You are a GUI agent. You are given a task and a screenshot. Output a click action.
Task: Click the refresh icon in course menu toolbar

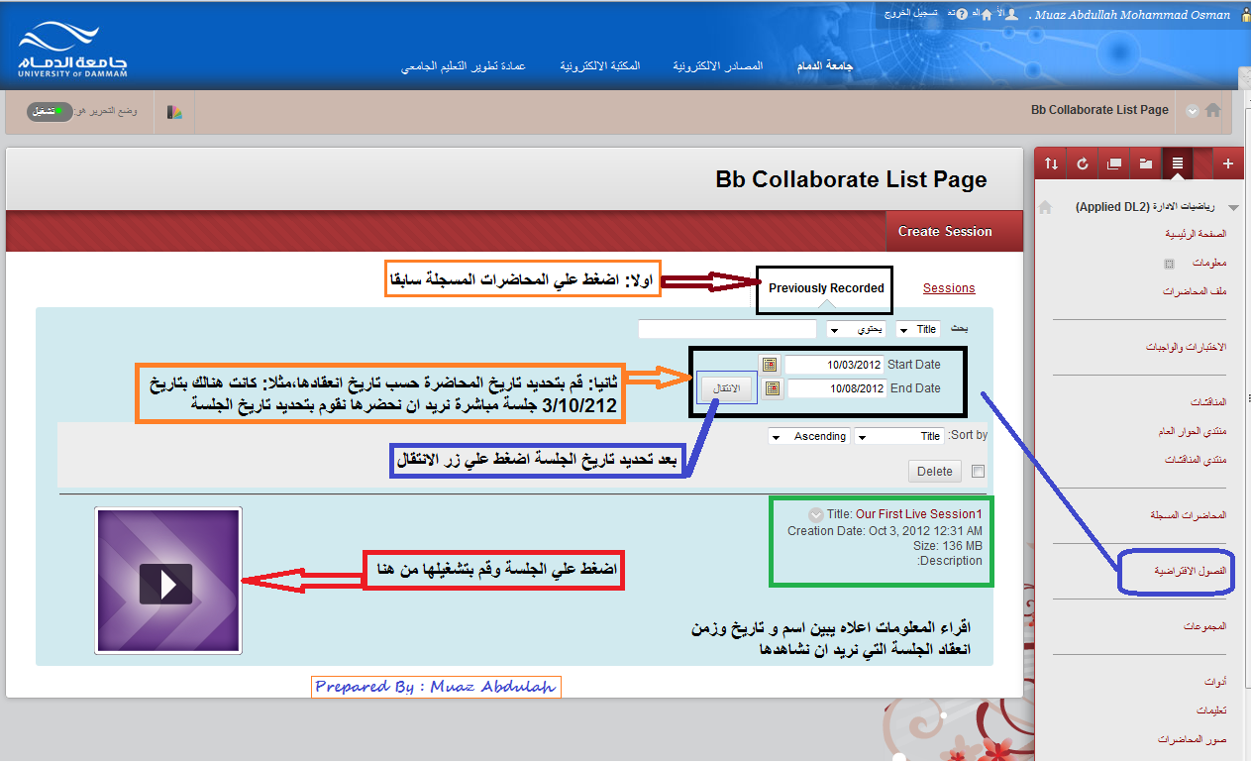click(x=1083, y=164)
